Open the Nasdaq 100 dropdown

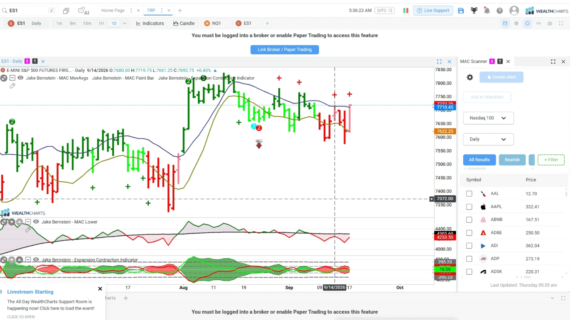click(x=488, y=118)
